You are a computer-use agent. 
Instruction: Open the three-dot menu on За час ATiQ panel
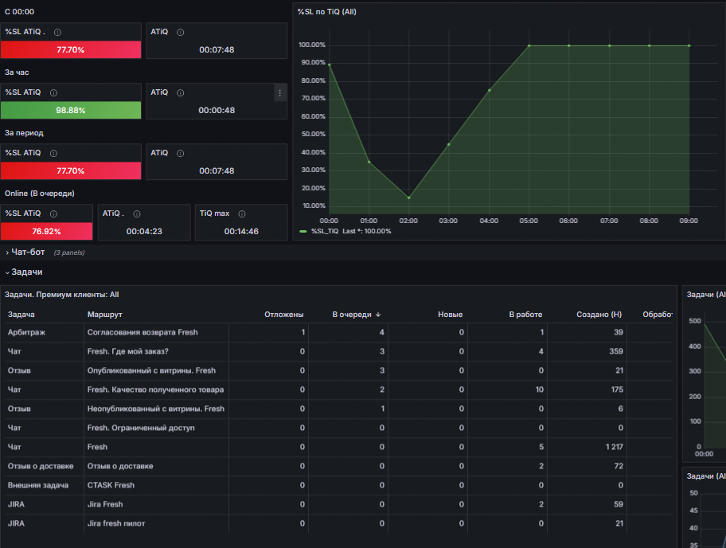point(279,93)
